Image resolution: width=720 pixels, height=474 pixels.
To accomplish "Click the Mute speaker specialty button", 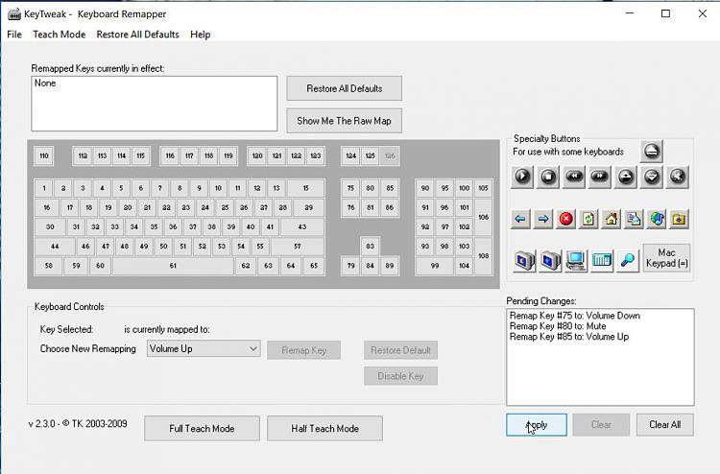I will (x=678, y=177).
